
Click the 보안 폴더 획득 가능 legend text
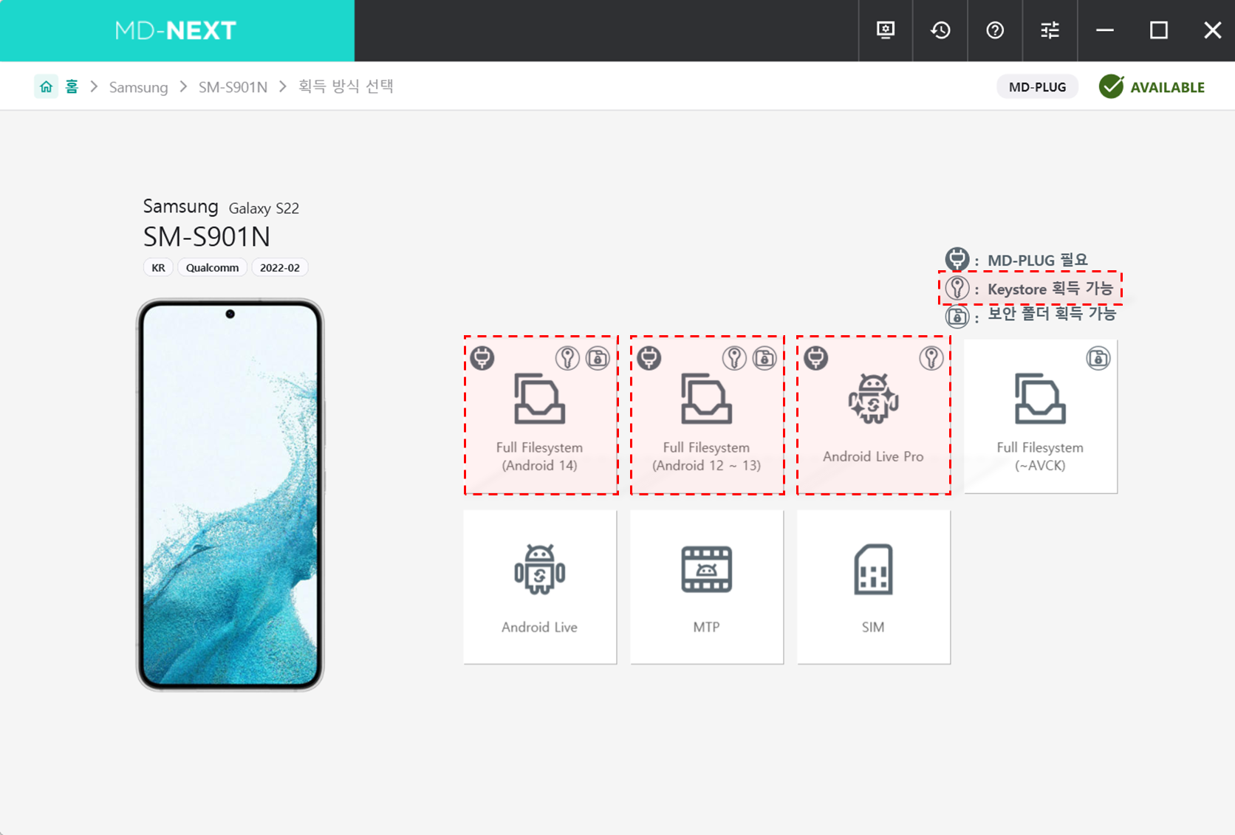(x=1052, y=314)
